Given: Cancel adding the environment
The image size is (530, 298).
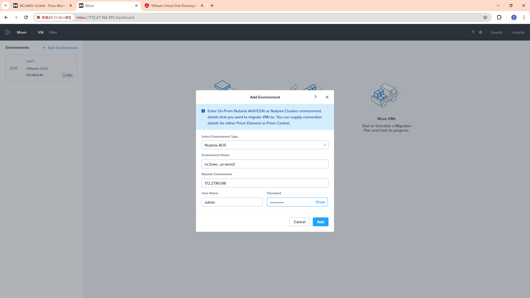Looking at the screenshot, I should click(x=299, y=222).
